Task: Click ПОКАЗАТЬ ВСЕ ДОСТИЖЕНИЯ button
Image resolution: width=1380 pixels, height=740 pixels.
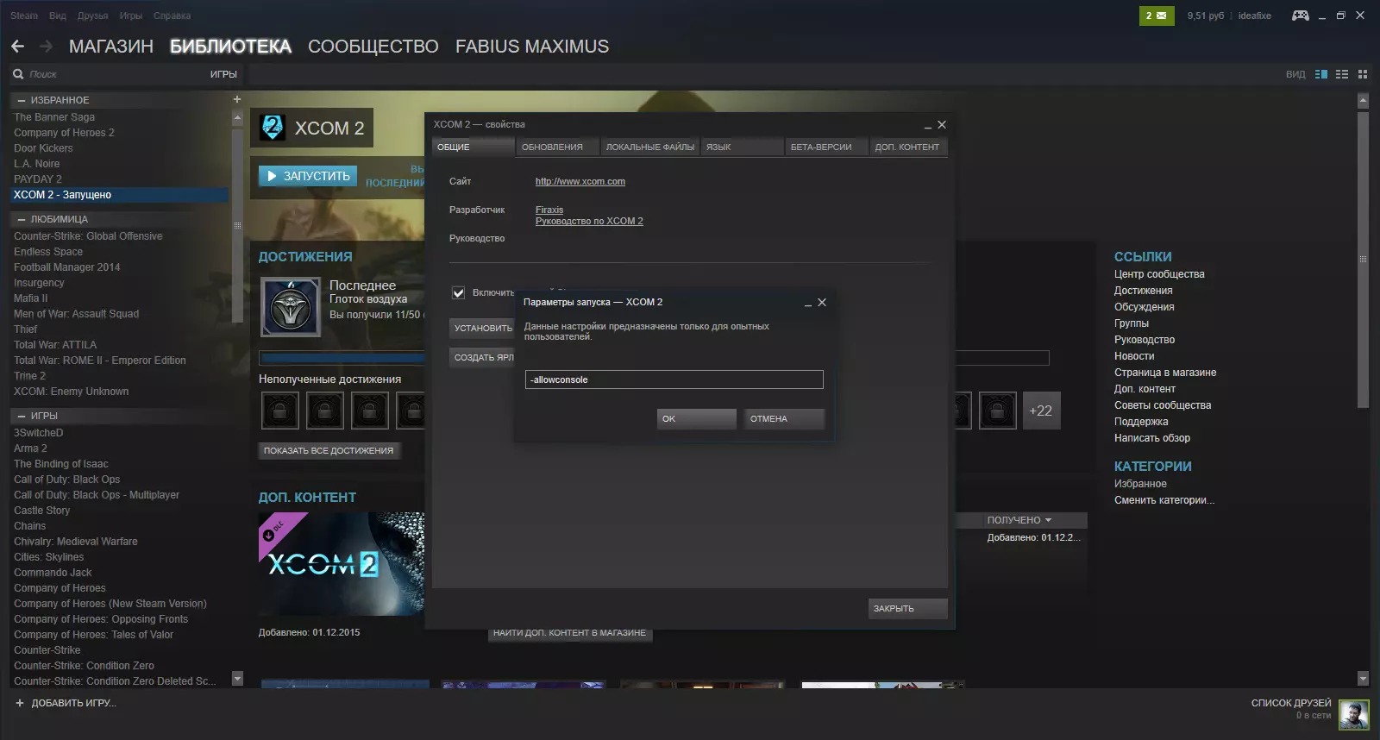Action: pyautogui.click(x=329, y=451)
